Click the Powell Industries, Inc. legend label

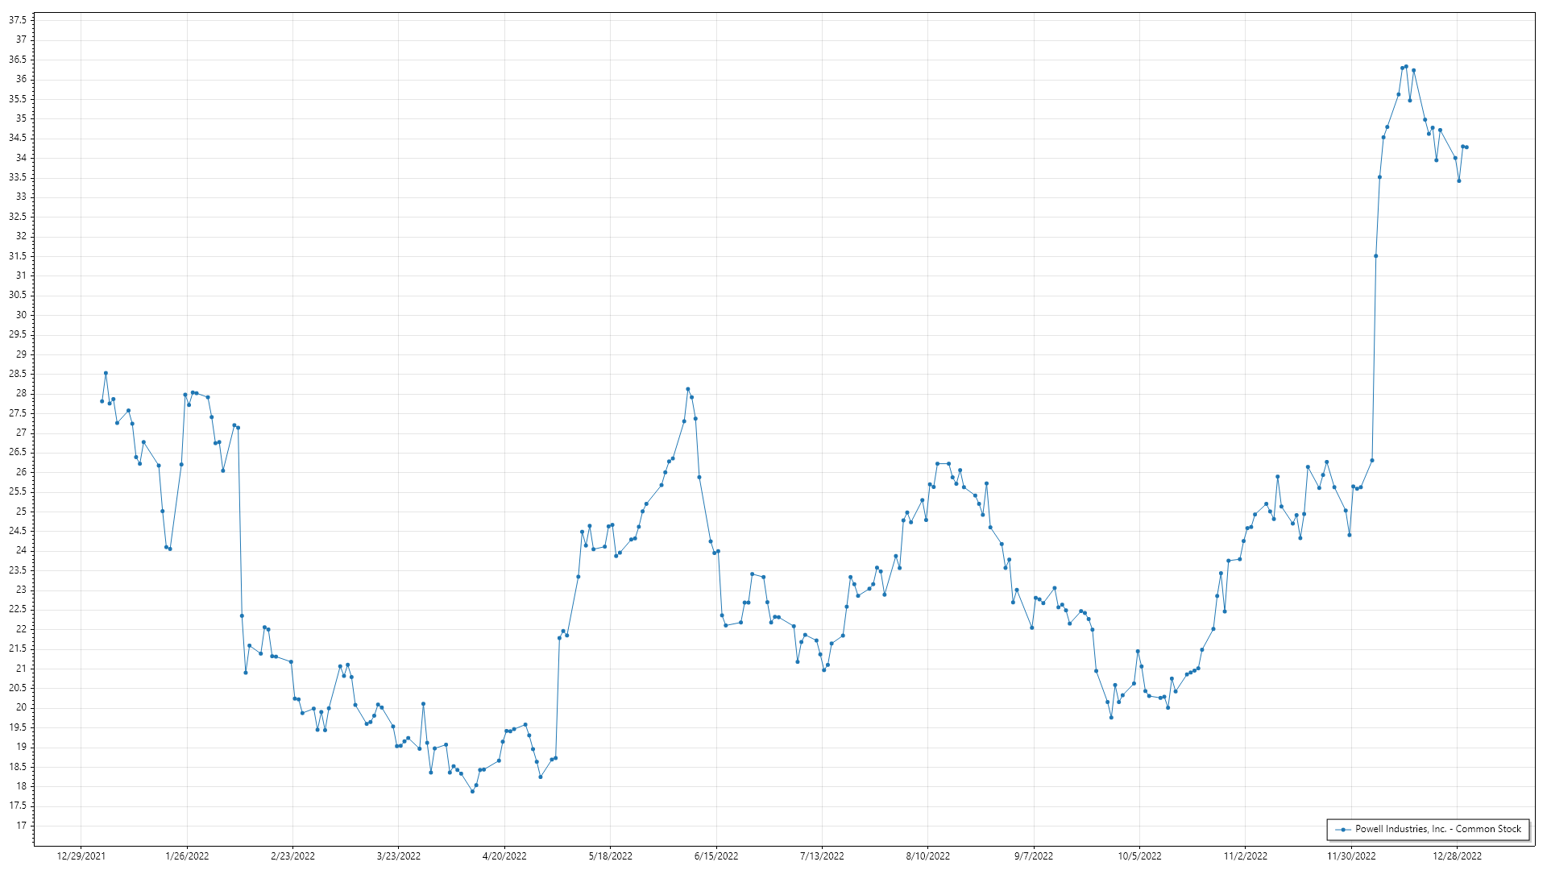point(1437,829)
